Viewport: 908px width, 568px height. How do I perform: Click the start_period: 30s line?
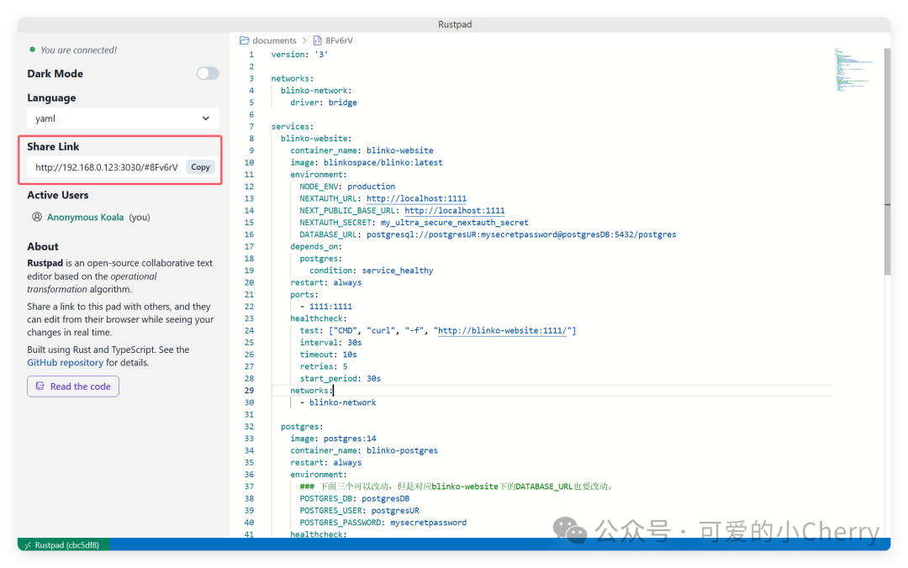pos(340,379)
